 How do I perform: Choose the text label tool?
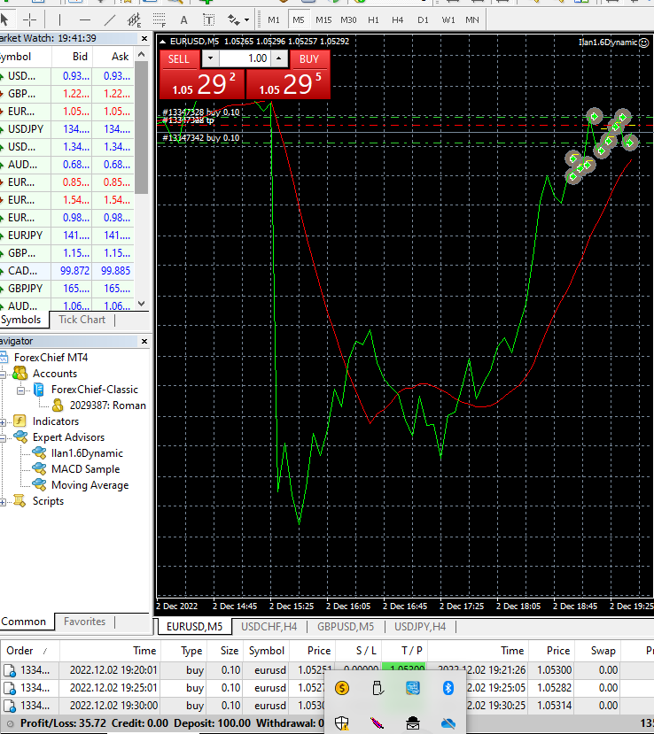tap(183, 19)
